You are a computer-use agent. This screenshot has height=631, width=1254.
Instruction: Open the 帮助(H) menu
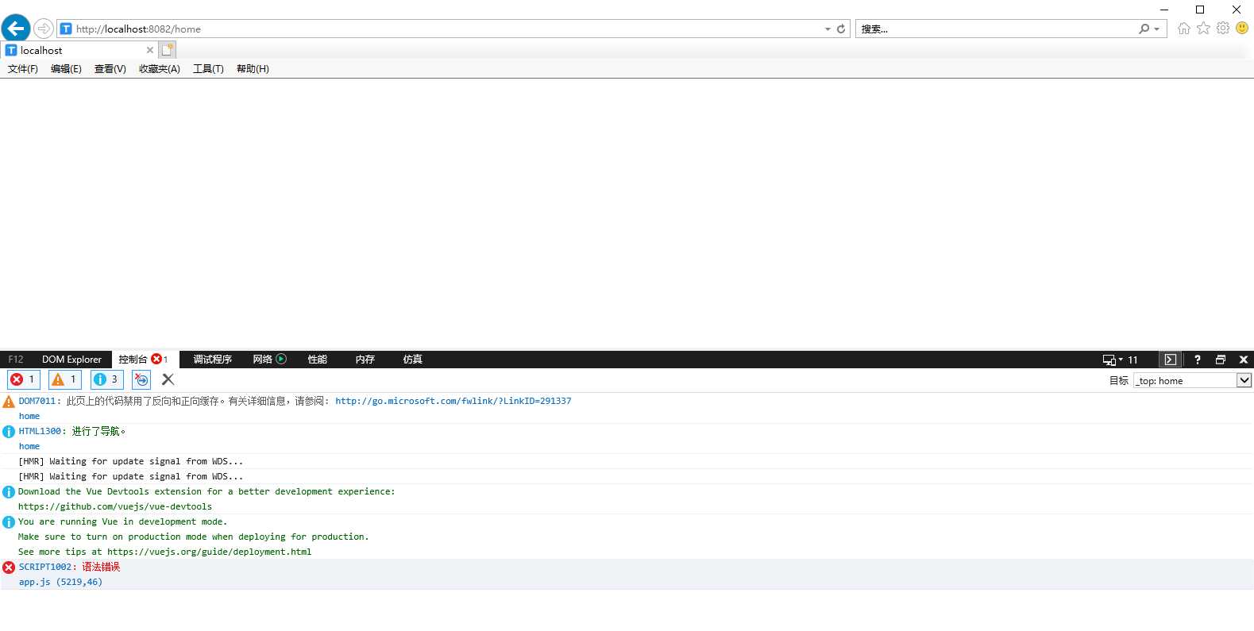[x=253, y=69]
